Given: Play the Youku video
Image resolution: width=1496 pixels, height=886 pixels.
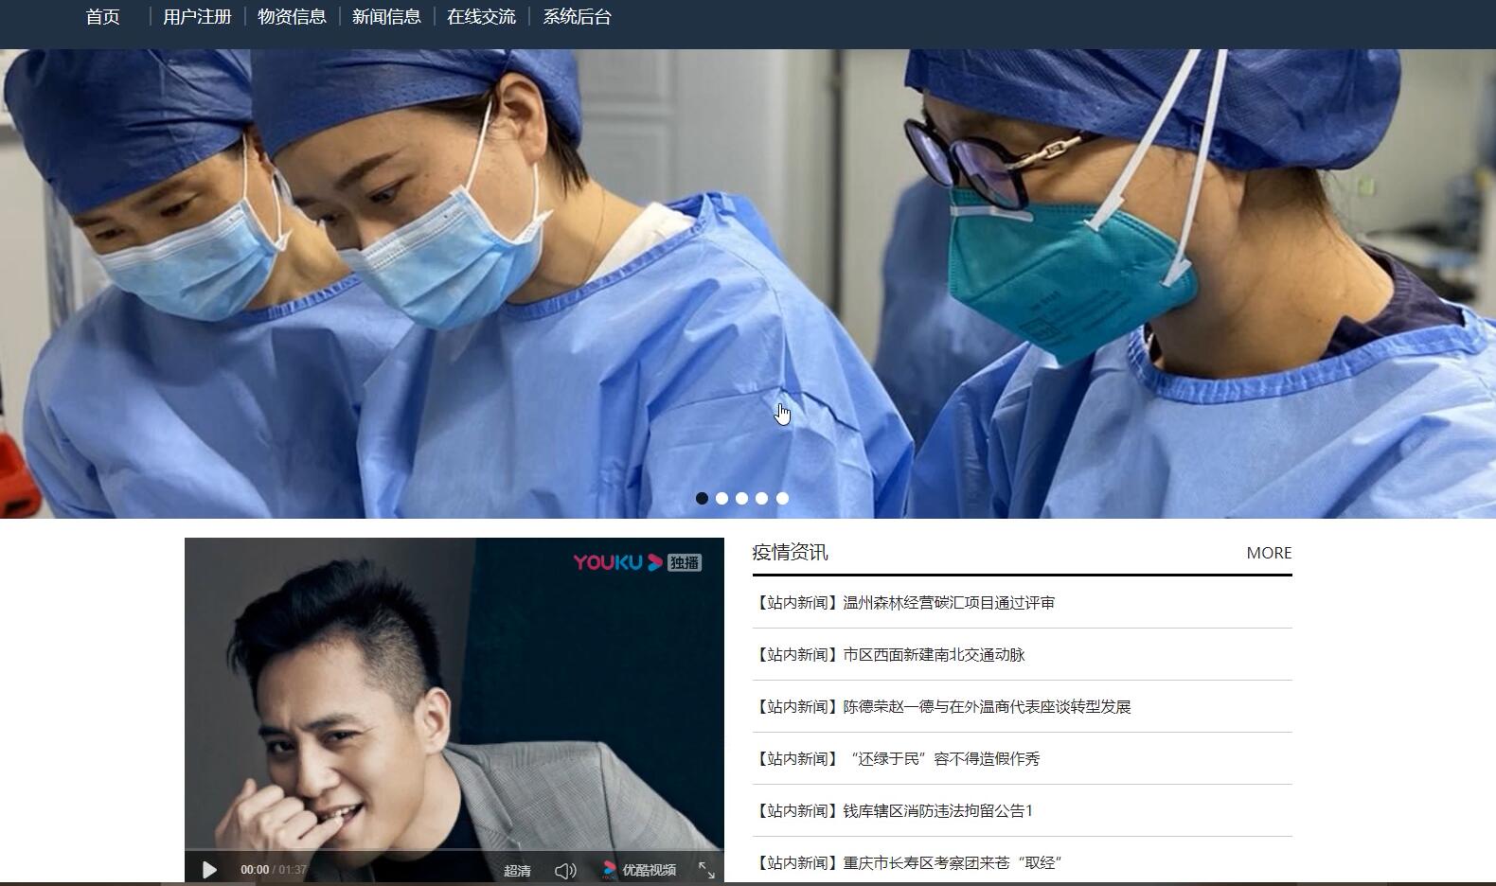Looking at the screenshot, I should (x=209, y=869).
